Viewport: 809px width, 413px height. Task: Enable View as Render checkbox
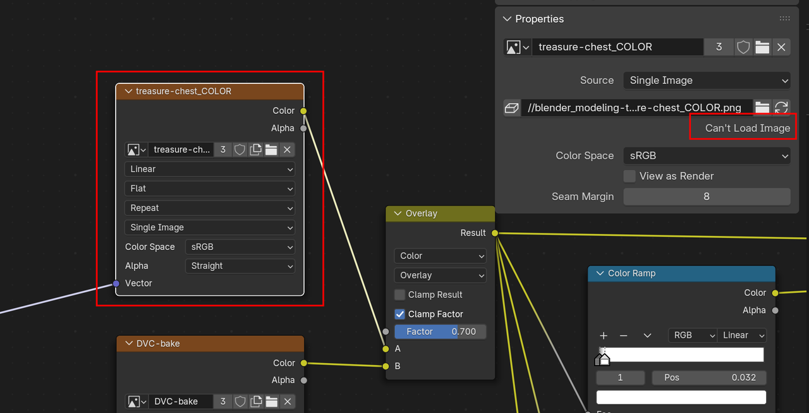pyautogui.click(x=630, y=176)
